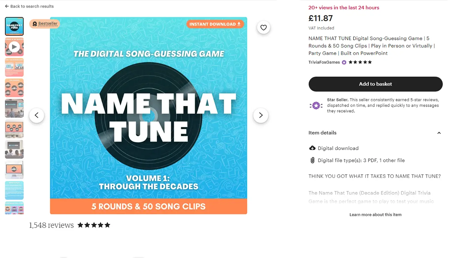Click the main Name That Tune product image
455x258 pixels.
coord(148,116)
